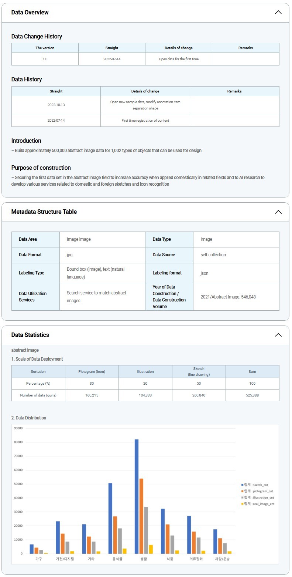Click the Sketch (line drawing) column header
292x577 pixels.
pyautogui.click(x=199, y=372)
